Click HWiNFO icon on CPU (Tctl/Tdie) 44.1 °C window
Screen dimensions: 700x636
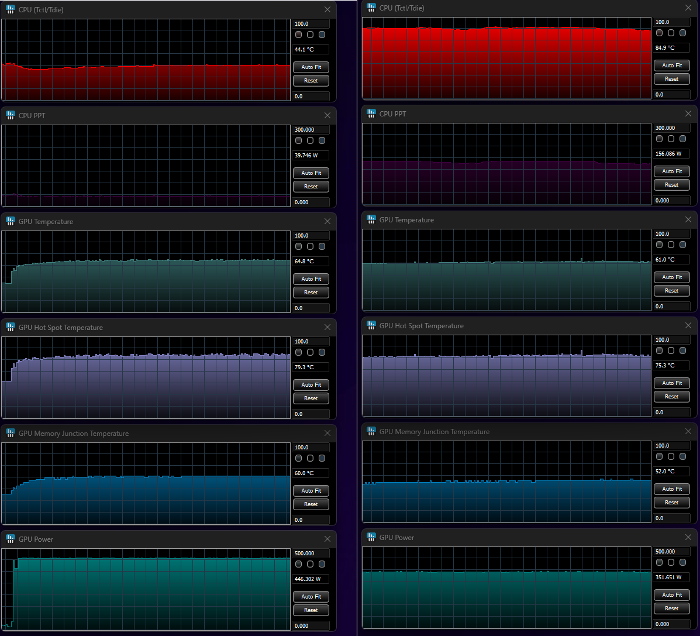point(10,9)
